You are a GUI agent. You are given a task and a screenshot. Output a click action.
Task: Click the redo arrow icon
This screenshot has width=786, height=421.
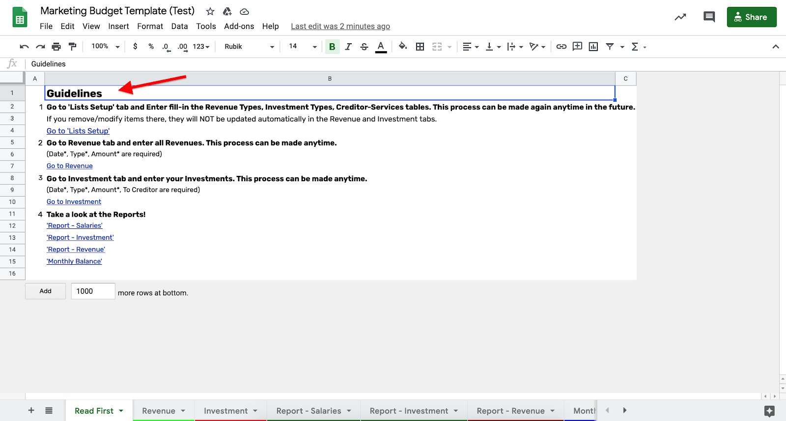click(x=40, y=47)
